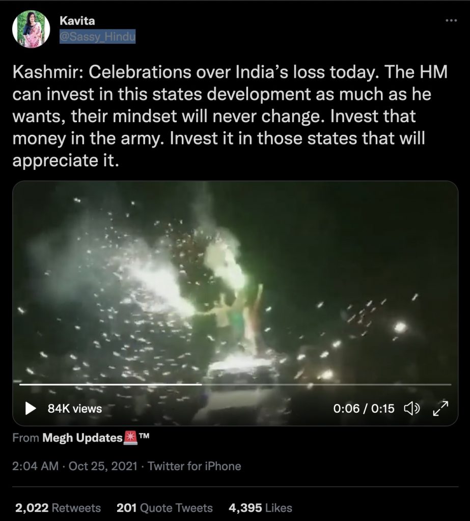470x521 pixels.
Task: Click the Twitter for iPhone source label
Action: 194,466
